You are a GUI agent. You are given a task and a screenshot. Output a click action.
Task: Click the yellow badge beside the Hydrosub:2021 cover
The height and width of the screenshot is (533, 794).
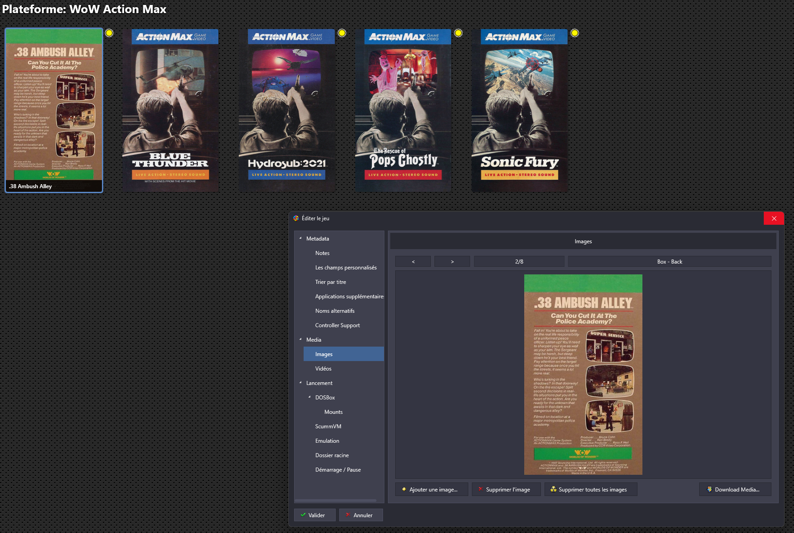(x=342, y=33)
